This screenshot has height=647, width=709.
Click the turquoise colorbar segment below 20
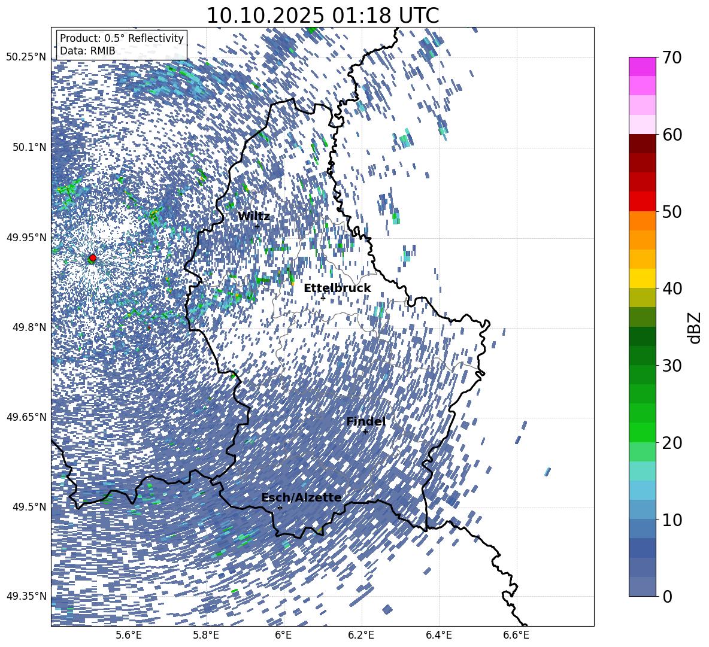point(642,471)
